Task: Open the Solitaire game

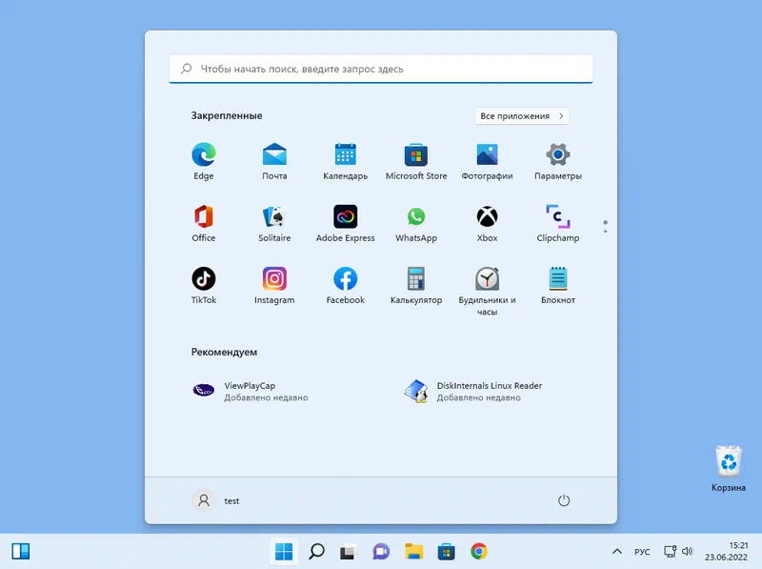Action: 274,224
